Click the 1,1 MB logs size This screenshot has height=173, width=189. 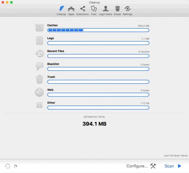pos(145,39)
